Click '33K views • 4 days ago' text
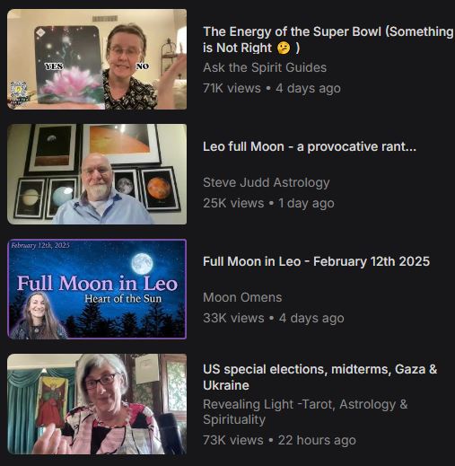The width and height of the screenshot is (455, 466). (x=274, y=318)
